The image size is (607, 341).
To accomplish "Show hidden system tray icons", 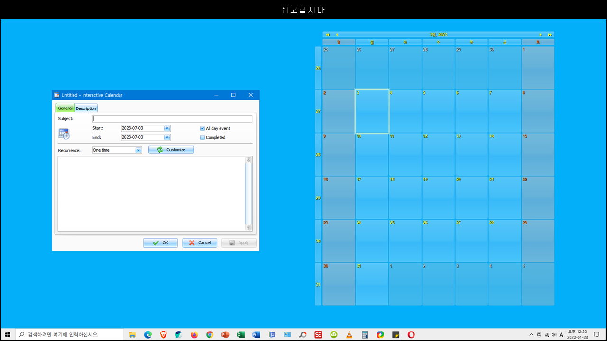I will (x=531, y=335).
